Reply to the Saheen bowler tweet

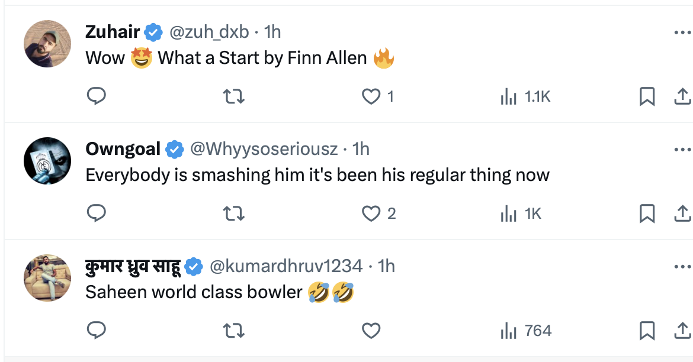(96, 331)
